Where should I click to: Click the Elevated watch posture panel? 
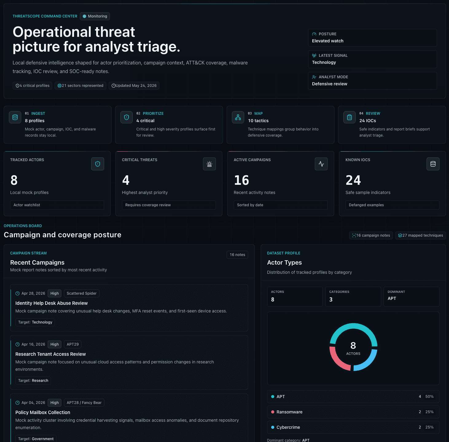click(x=372, y=38)
